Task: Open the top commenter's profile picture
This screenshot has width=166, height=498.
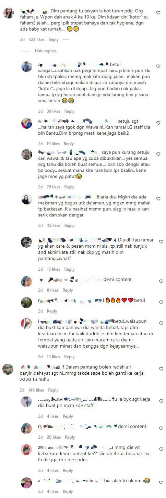Action: click(9, 13)
